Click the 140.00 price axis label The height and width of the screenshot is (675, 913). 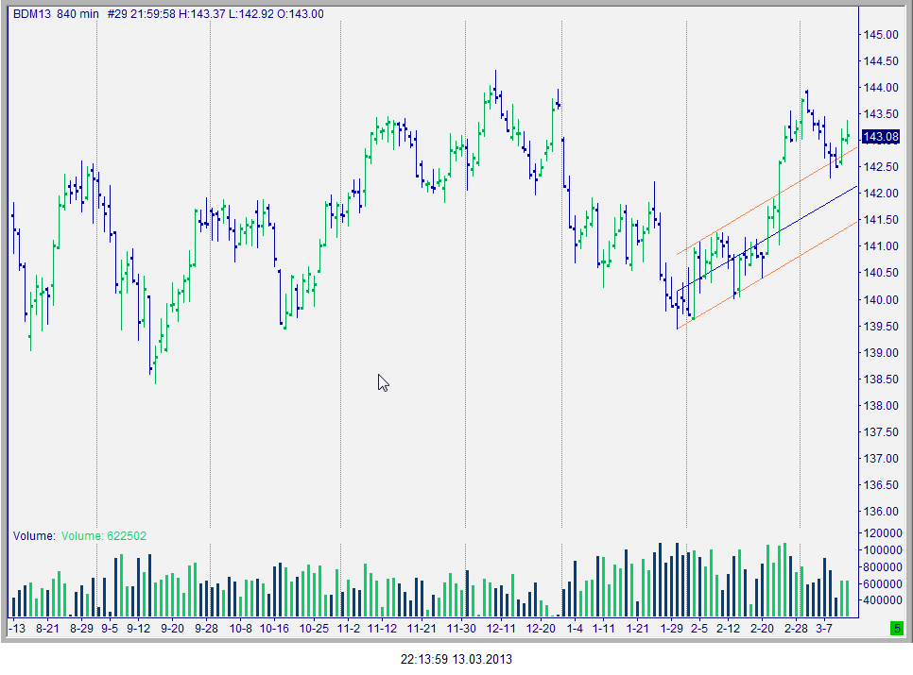[881, 300]
